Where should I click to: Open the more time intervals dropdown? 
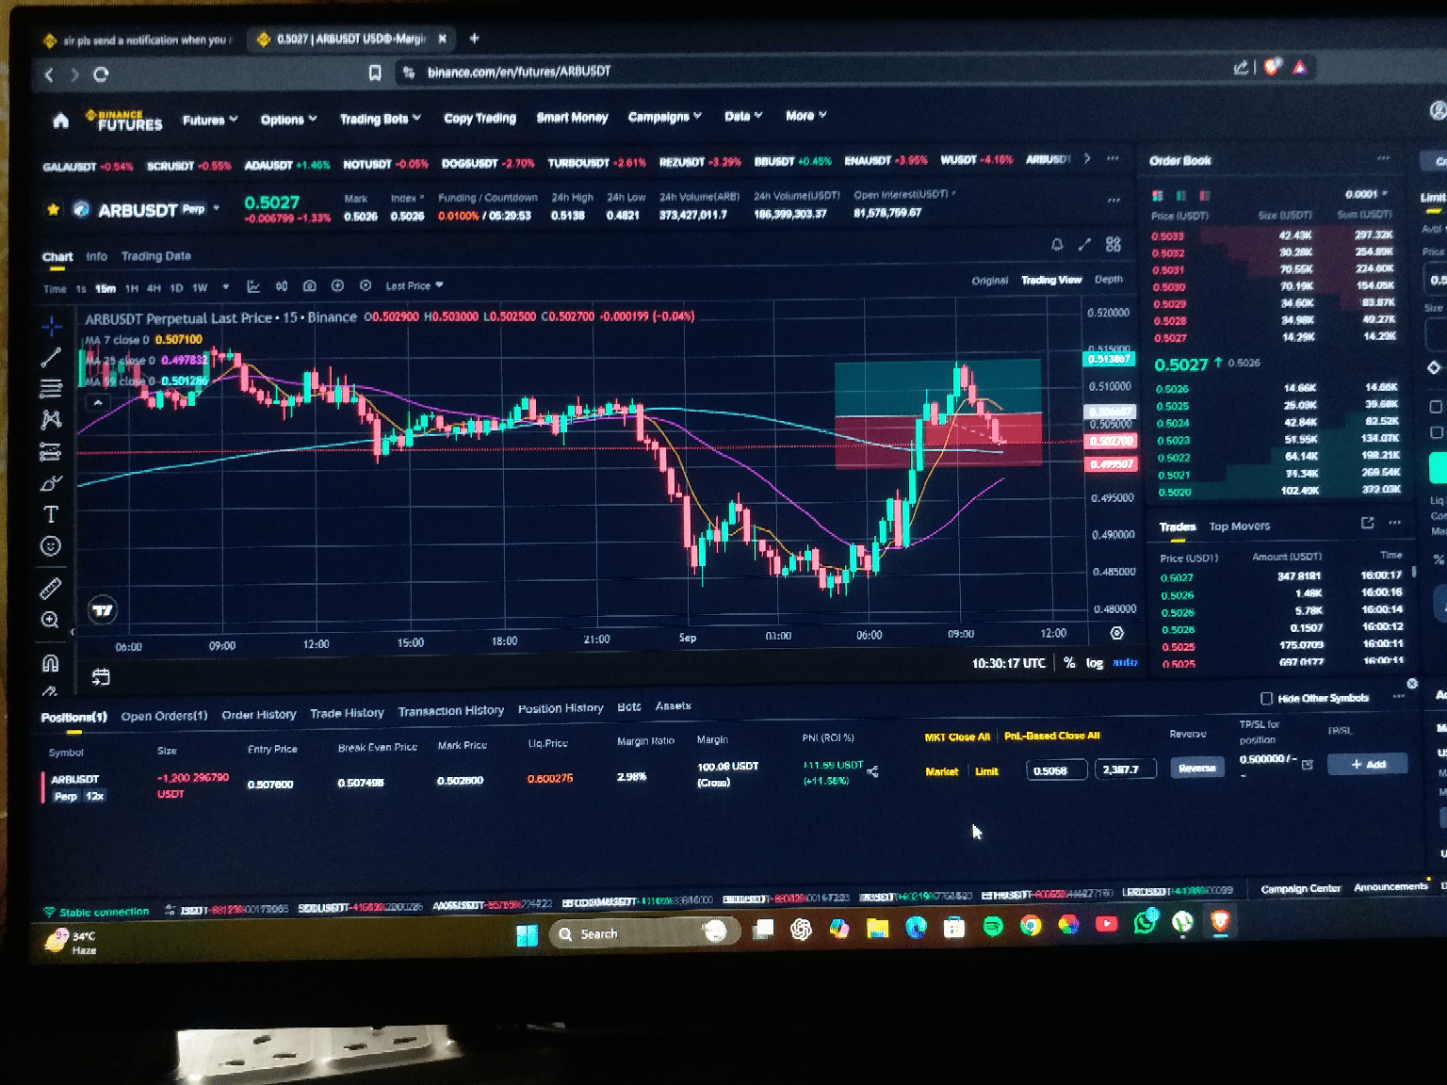pyautogui.click(x=225, y=286)
